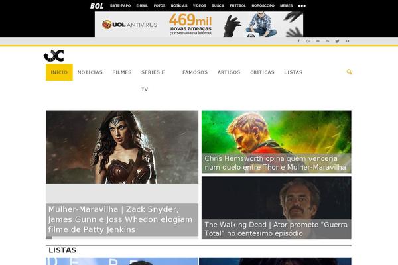Click the site logo above the menu
398x265 pixels.
point(54,56)
